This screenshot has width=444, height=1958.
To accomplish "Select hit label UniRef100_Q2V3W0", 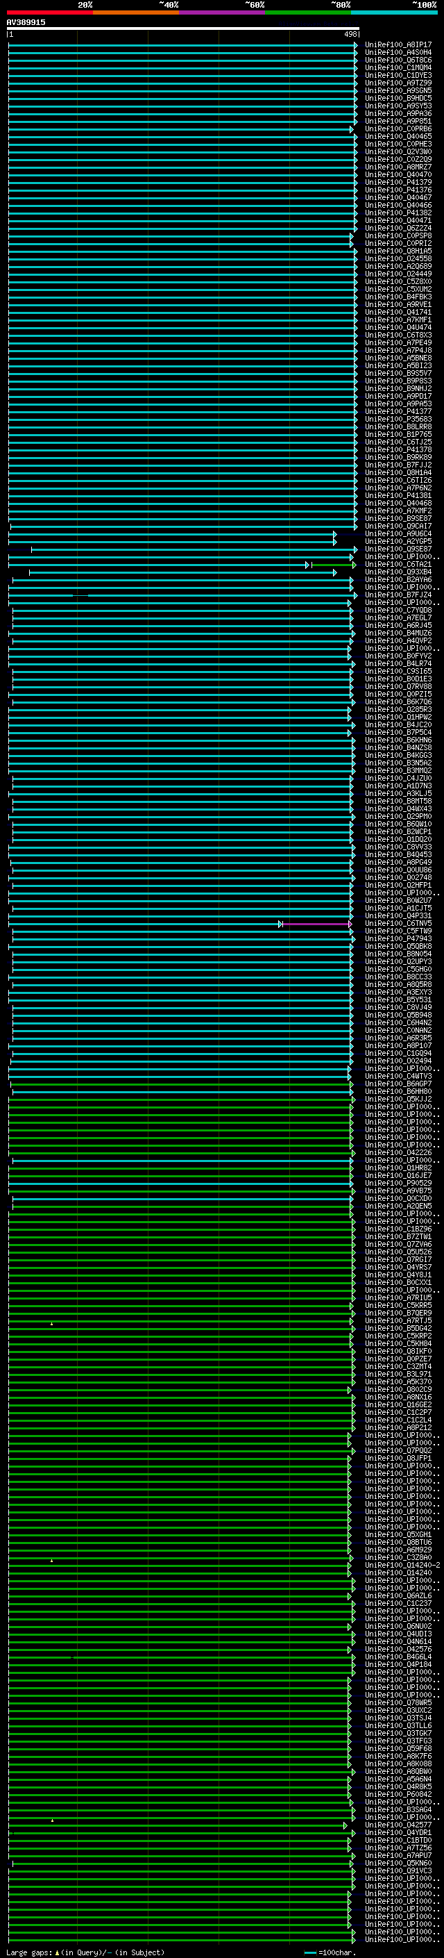I will point(398,152).
